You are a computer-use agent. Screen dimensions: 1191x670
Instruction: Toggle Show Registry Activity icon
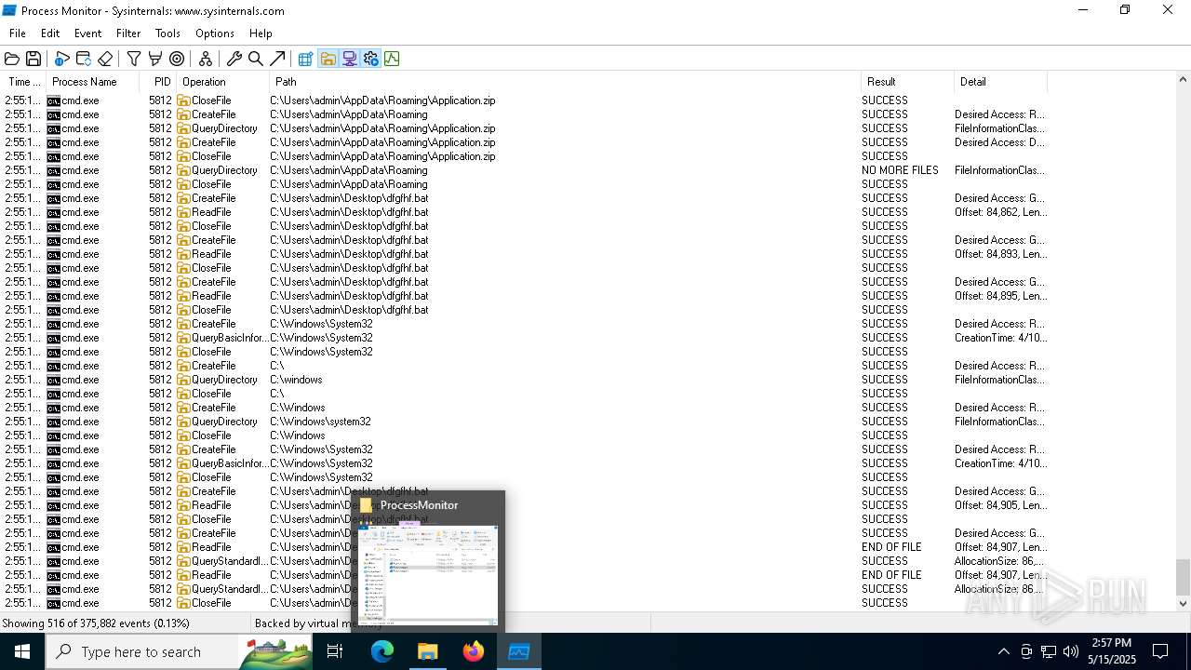[x=305, y=59]
